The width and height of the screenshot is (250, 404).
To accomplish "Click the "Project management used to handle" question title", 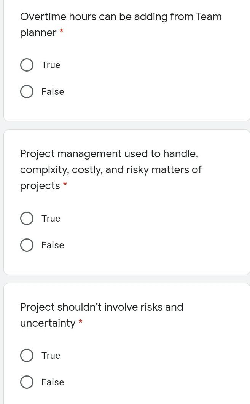I will click(109, 154).
